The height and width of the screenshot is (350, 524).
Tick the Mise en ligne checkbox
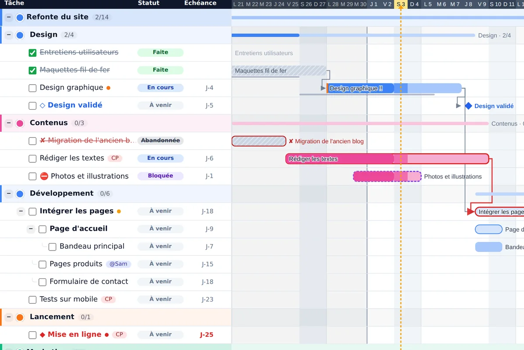[x=32, y=335]
